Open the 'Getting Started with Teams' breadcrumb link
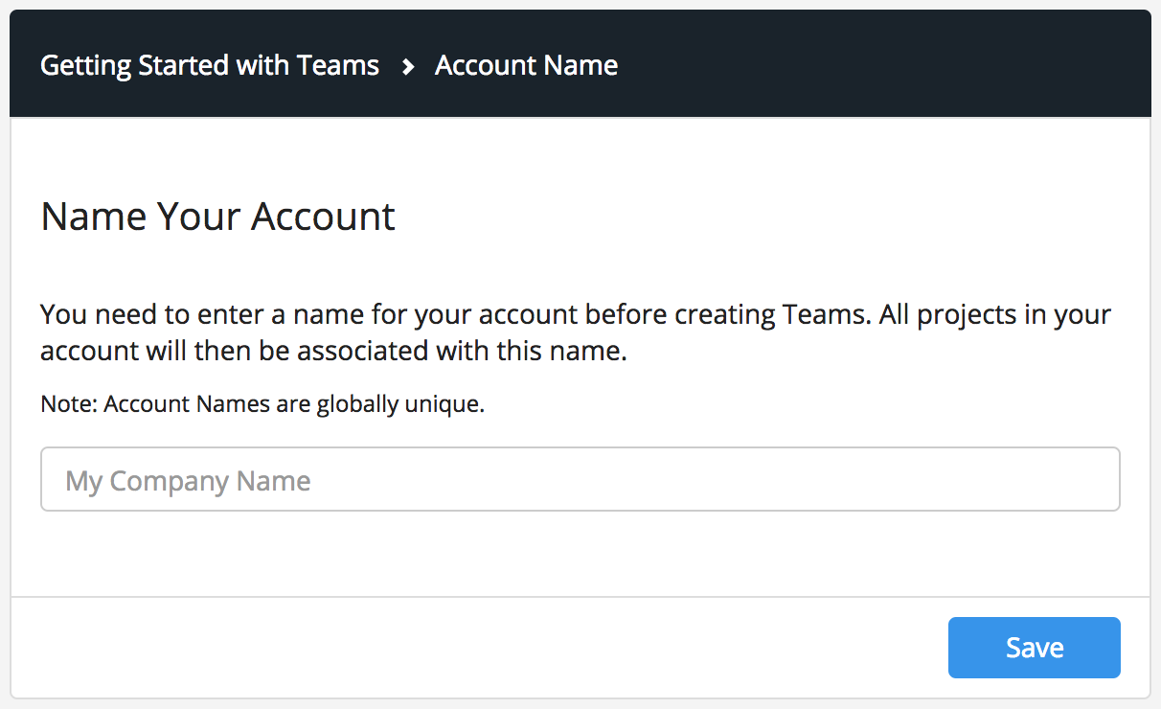Image resolution: width=1161 pixels, height=709 pixels. tap(209, 65)
